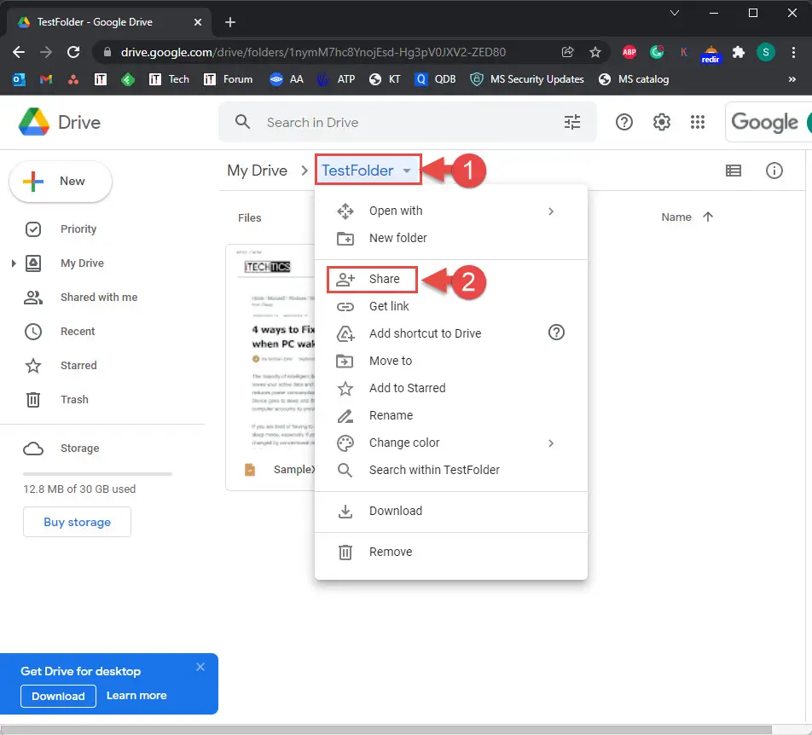Open Outlook bookmark icon

pyautogui.click(x=19, y=79)
